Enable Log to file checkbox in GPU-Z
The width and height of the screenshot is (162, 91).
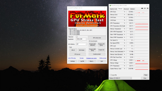point(111,75)
